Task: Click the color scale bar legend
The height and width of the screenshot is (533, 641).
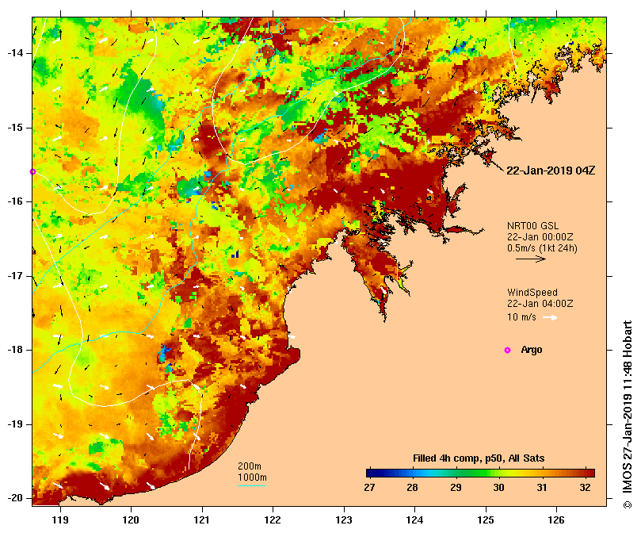Action: [x=480, y=473]
